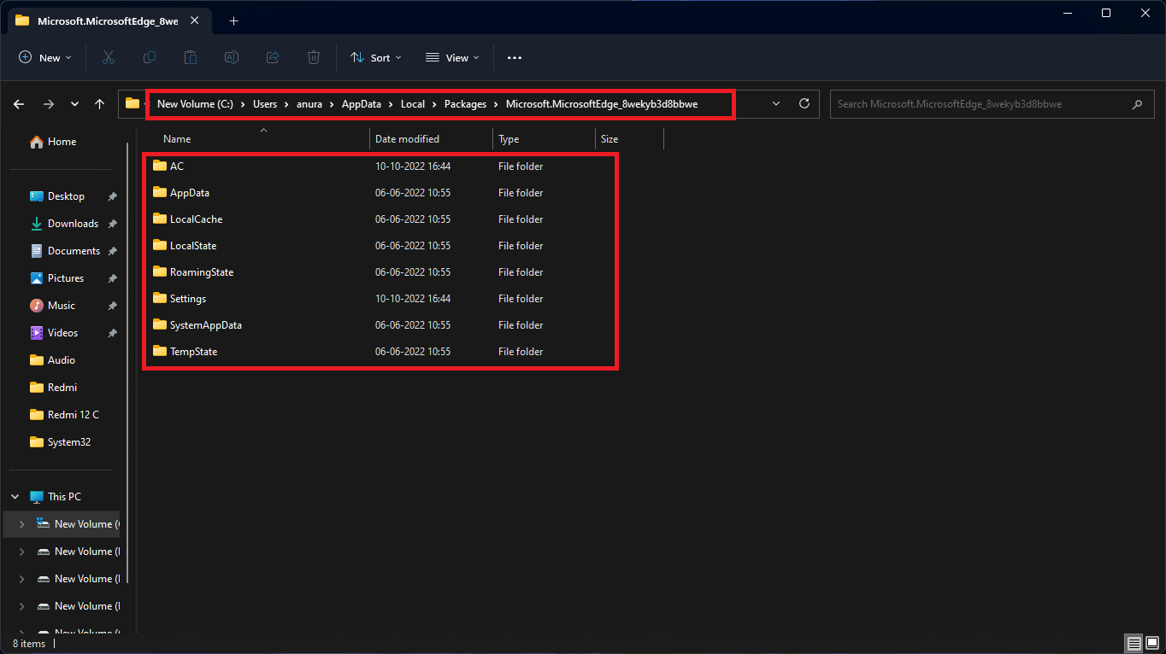The image size is (1166, 654).
Task: Navigate to Packages in address path
Action: coord(465,104)
